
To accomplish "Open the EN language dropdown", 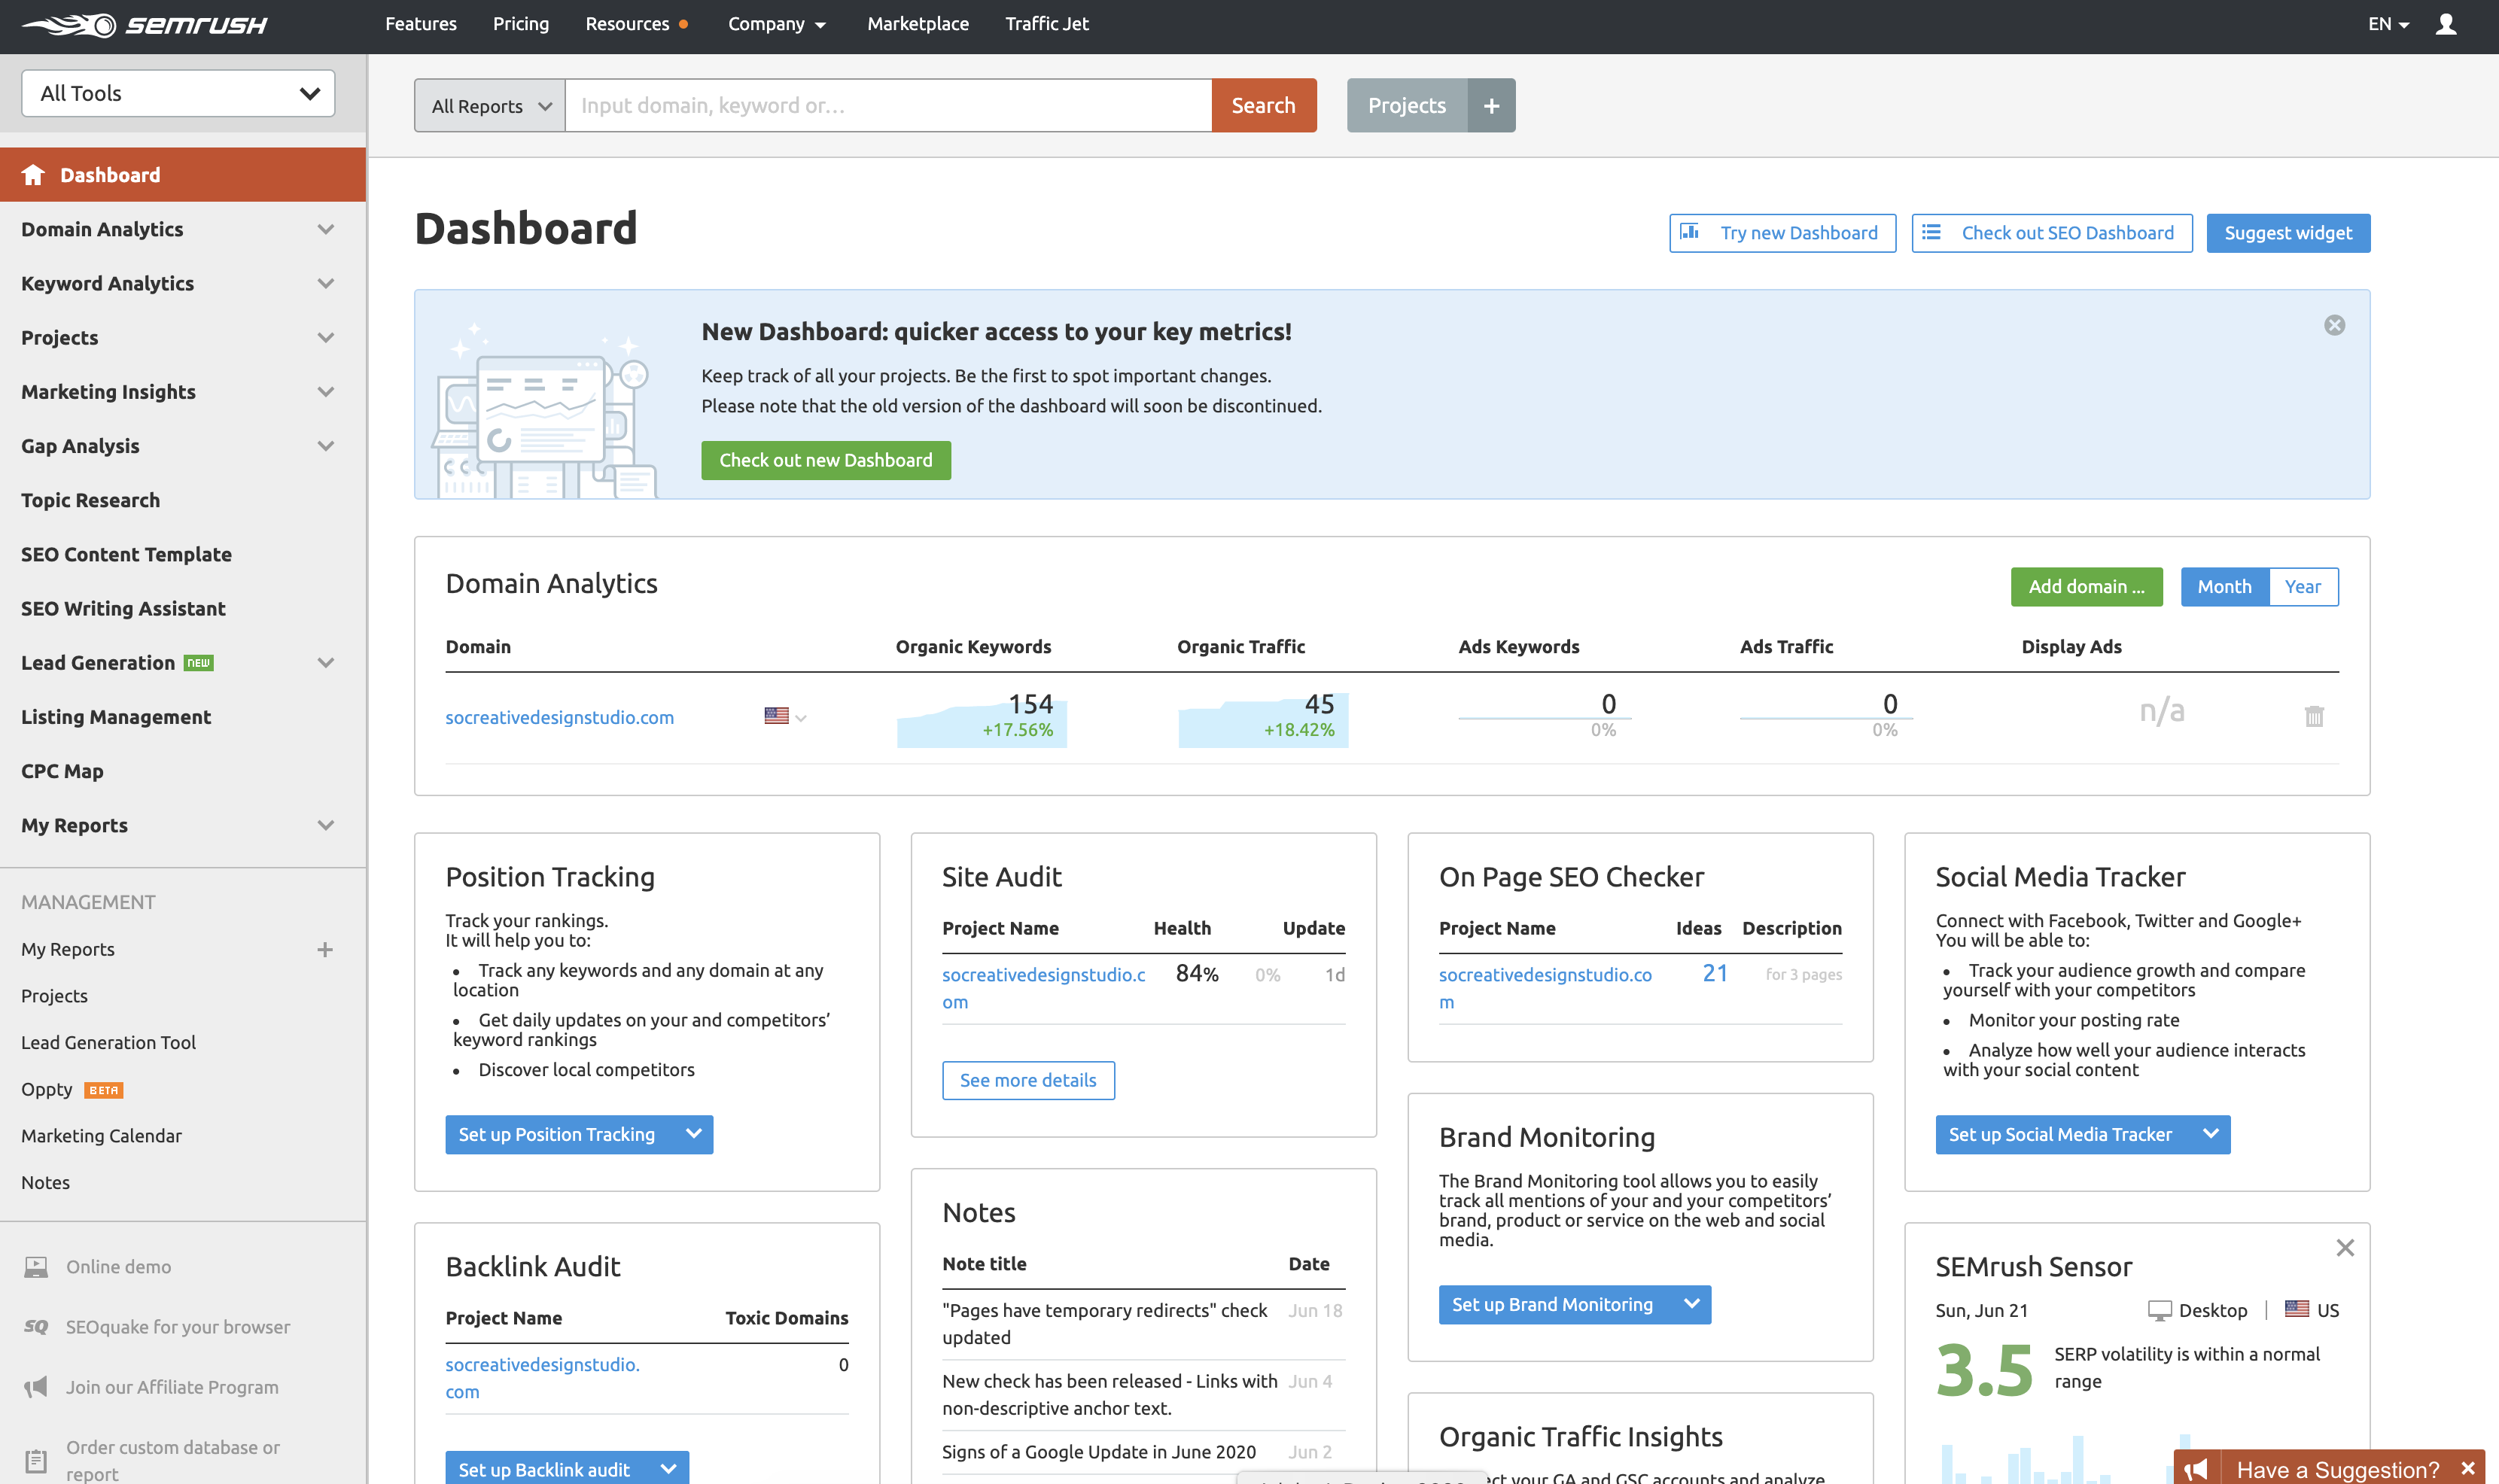I will coord(2389,24).
